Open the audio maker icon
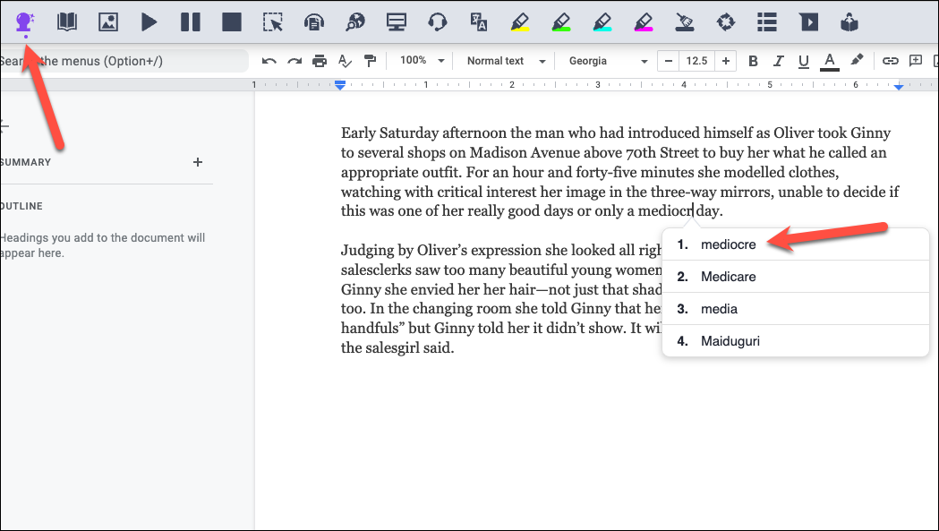Image resolution: width=939 pixels, height=531 pixels. tap(437, 21)
